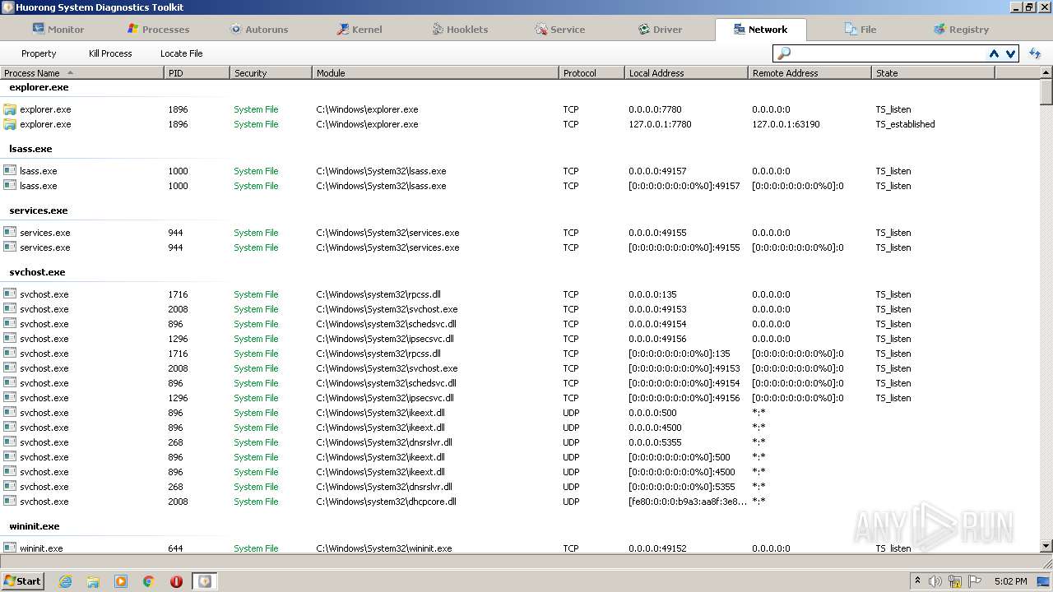The height and width of the screenshot is (592, 1053).
Task: Open Windows Explorer folder taskbar icon
Action: tap(93, 581)
